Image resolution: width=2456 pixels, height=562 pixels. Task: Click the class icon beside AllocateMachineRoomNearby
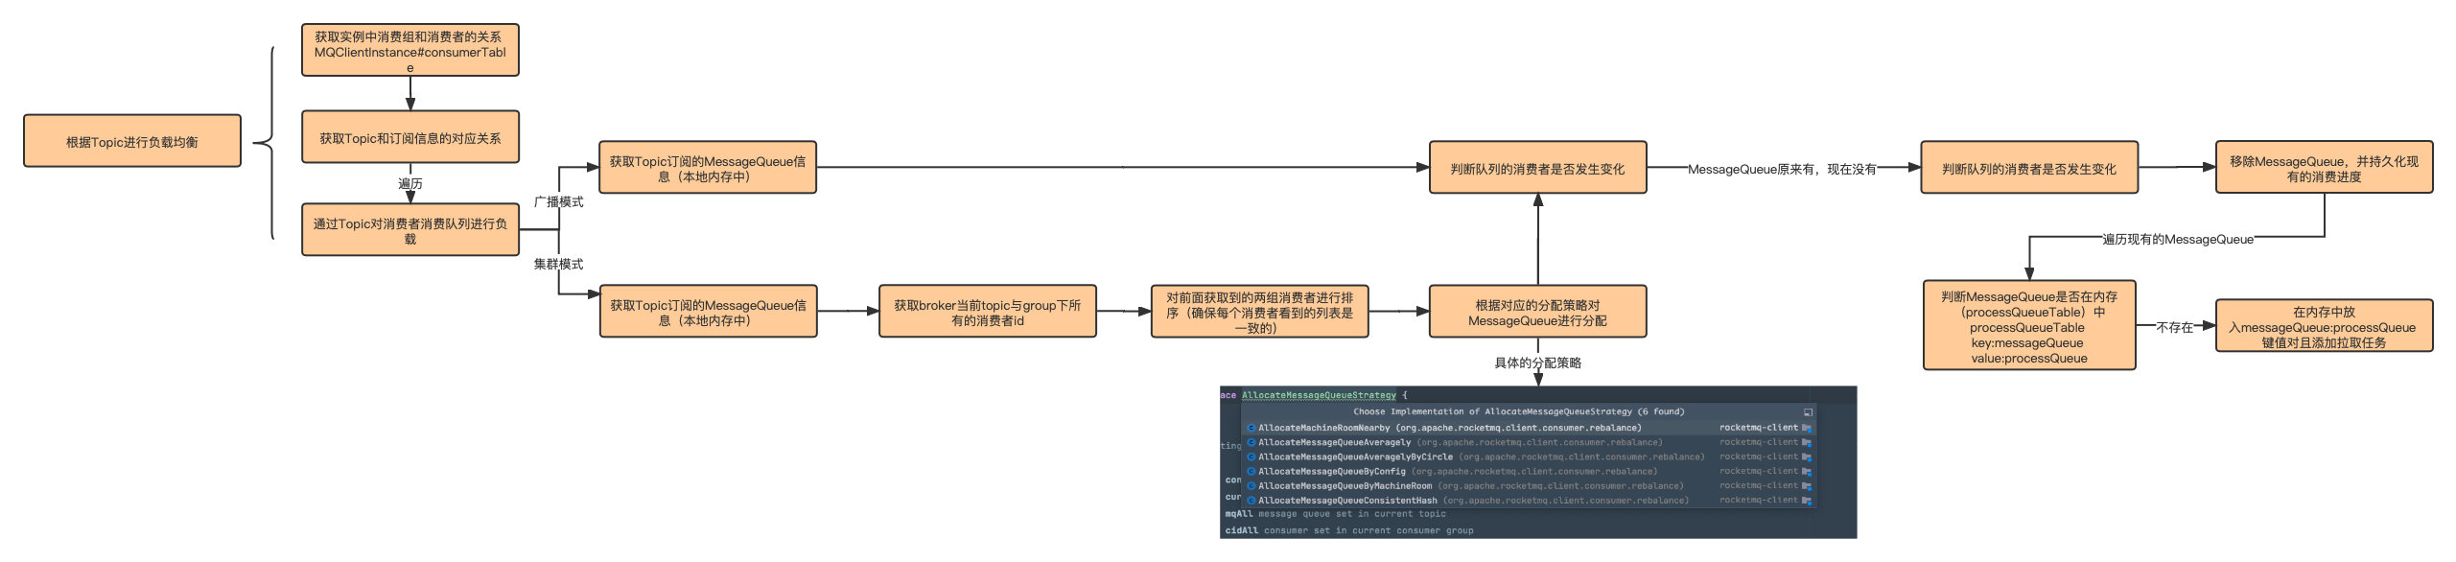[x=1251, y=428]
